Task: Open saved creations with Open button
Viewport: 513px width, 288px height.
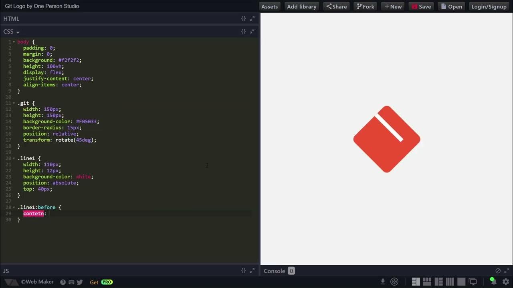Action: tap(452, 6)
